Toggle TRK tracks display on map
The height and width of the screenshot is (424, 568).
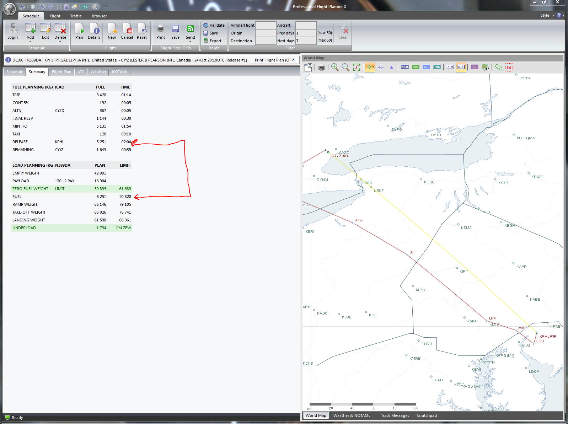[437, 67]
